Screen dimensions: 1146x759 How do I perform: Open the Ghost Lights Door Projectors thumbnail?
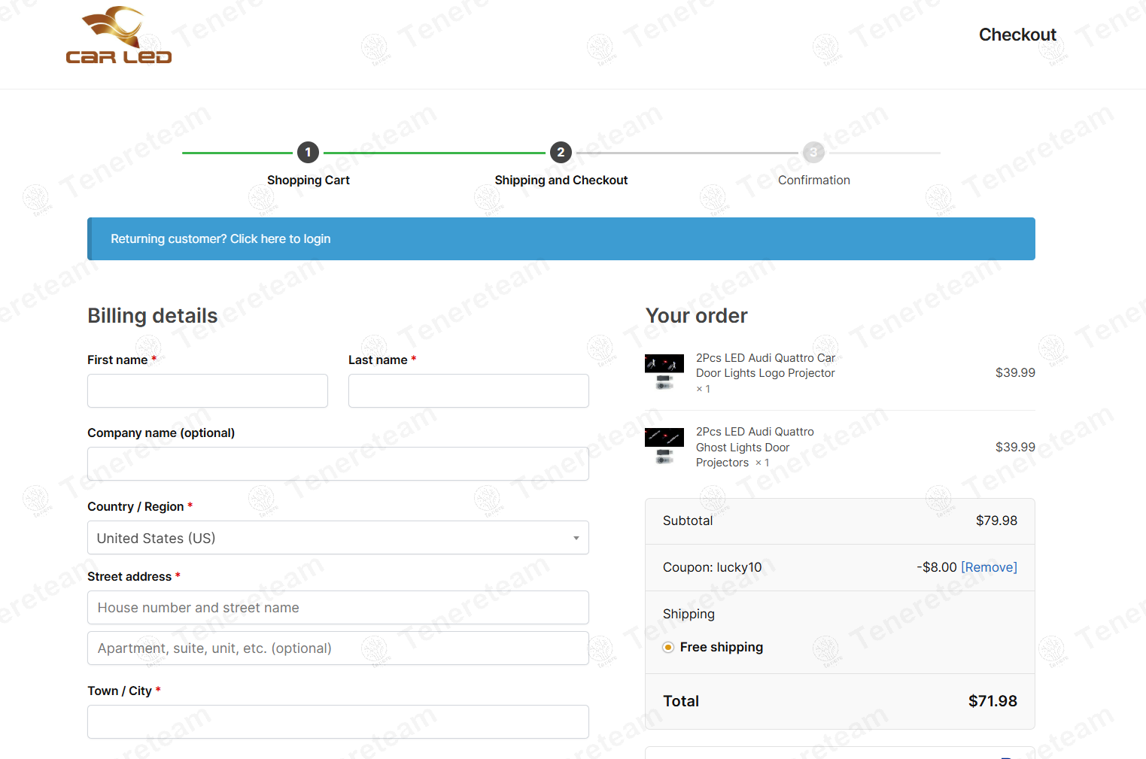coord(664,446)
